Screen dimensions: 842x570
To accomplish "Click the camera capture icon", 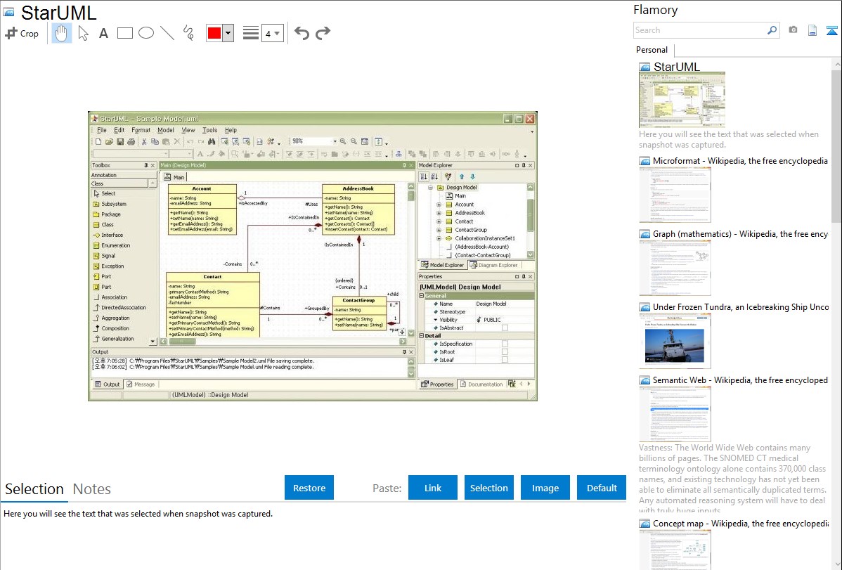I will click(x=793, y=30).
